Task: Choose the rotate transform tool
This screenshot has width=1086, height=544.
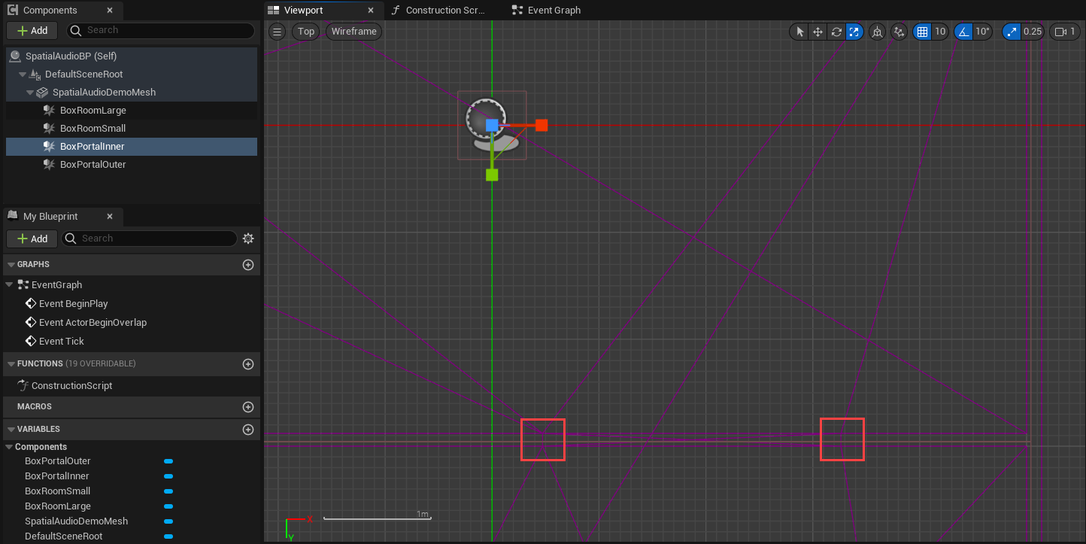Action: pos(836,32)
